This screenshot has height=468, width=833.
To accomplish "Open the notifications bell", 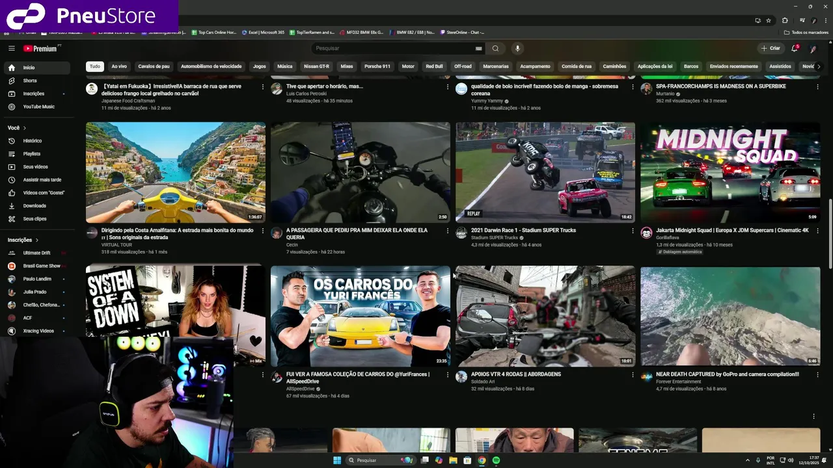I will tap(794, 48).
